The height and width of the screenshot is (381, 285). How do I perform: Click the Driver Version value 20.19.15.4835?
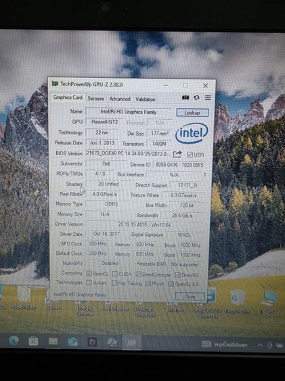pos(145,225)
